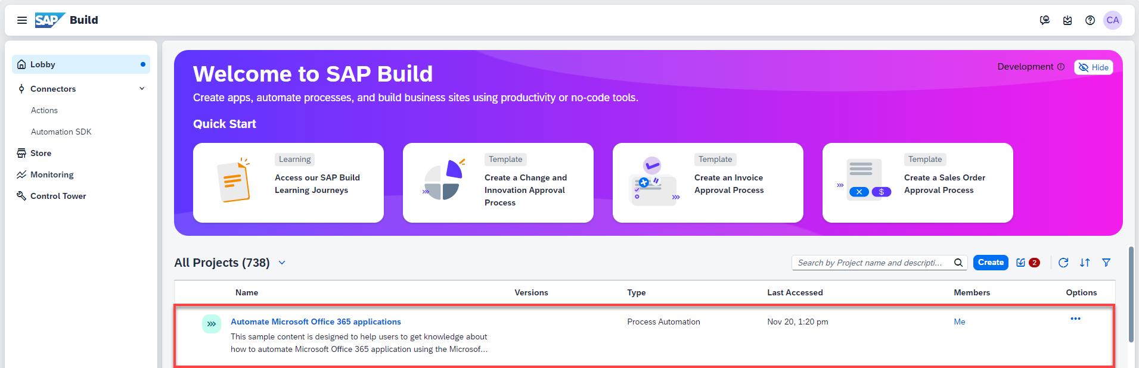This screenshot has height=368, width=1139.
Task: Hide the welcome banner
Action: [1094, 67]
